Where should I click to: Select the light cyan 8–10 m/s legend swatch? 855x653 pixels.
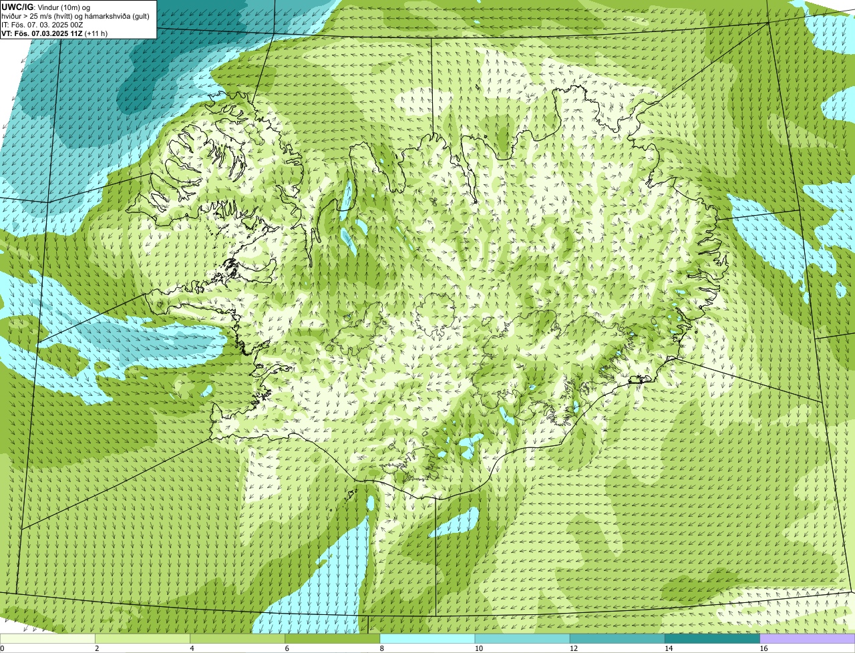coord(427,639)
